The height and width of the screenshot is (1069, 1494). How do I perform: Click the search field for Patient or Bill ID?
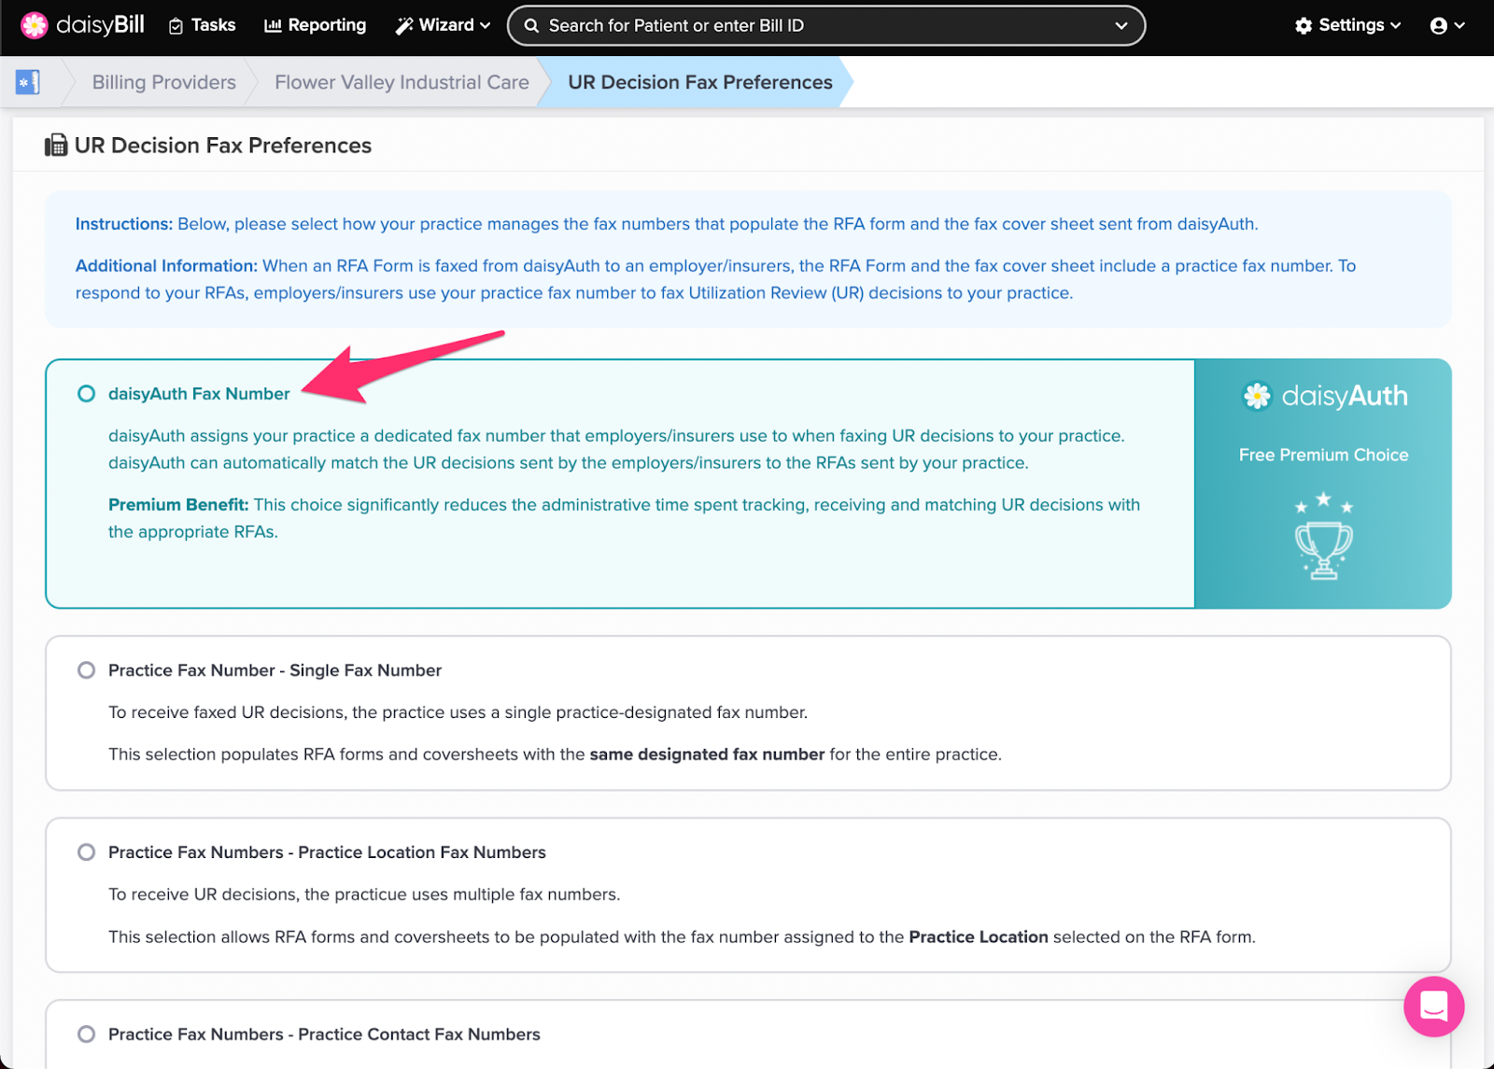pyautogui.click(x=826, y=25)
